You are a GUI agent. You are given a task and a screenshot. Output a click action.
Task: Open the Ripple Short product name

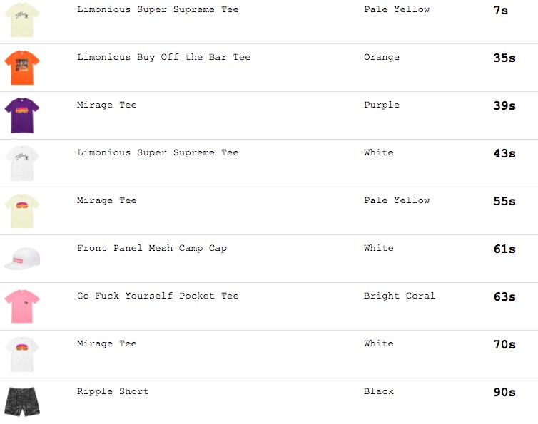click(x=113, y=391)
